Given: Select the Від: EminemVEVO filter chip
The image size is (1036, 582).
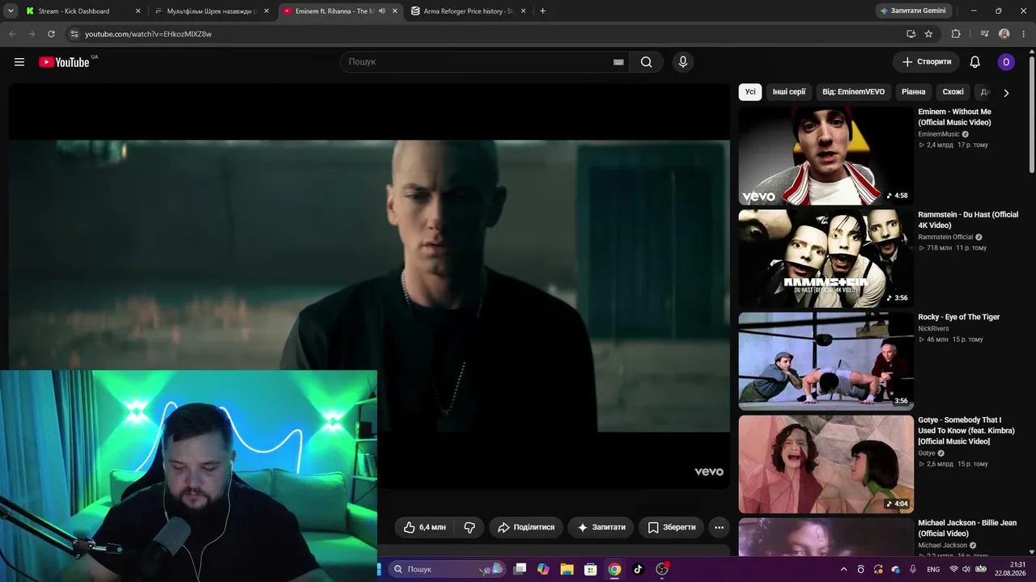Looking at the screenshot, I should (x=854, y=92).
